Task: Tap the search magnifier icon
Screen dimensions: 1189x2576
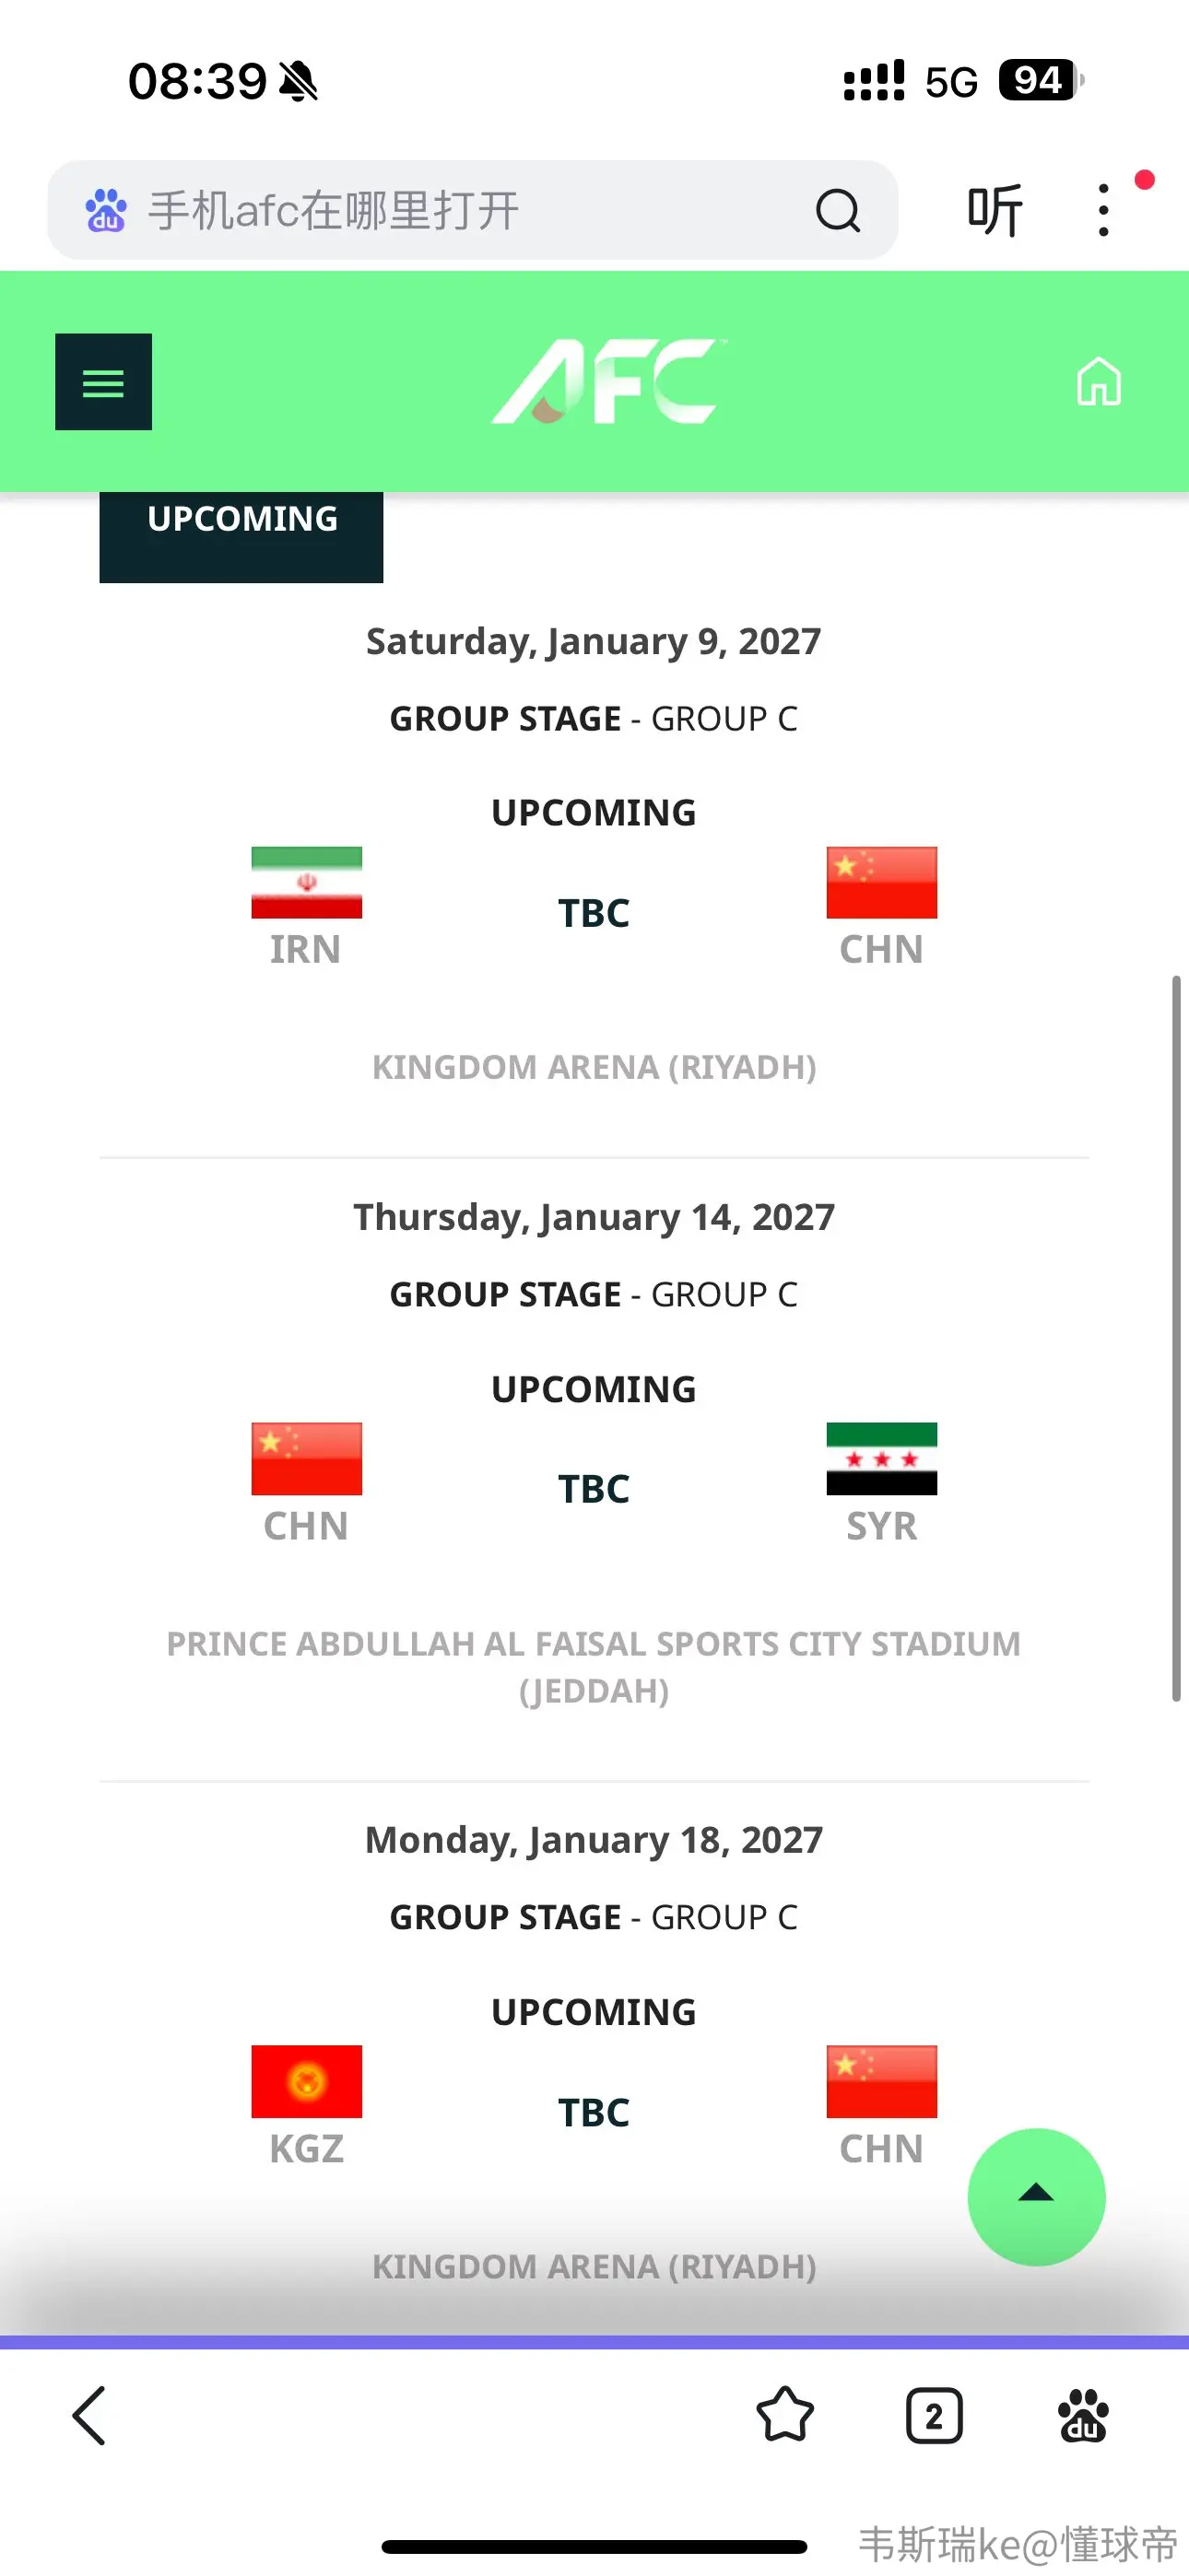Action: pyautogui.click(x=838, y=211)
